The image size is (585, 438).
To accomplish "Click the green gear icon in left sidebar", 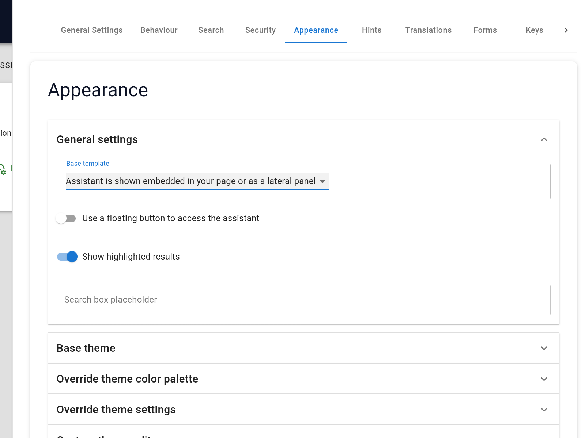I will pos(3,170).
